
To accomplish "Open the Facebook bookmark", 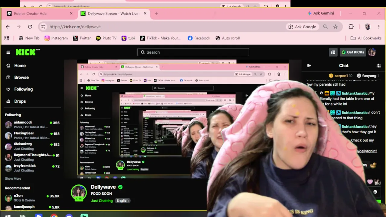I will tap(199, 38).
